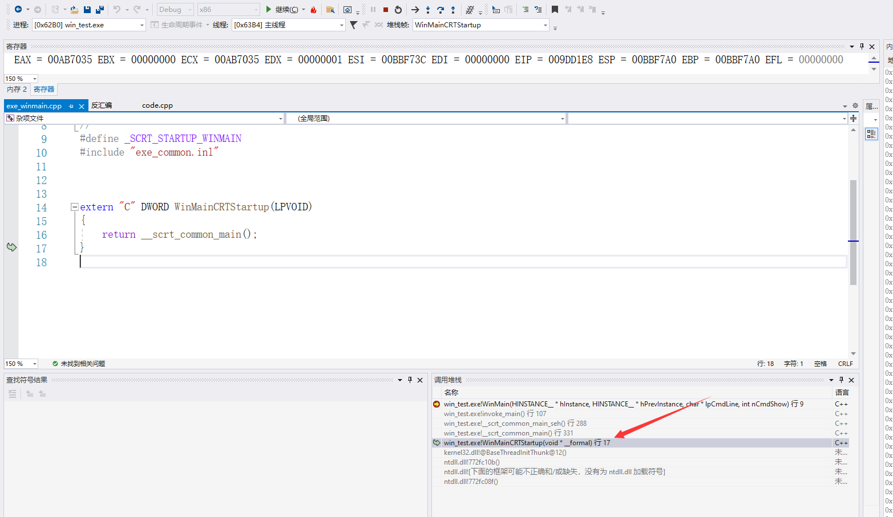893x517 pixels.
Task: Open the editor tab list dropdown arrow
Action: tap(845, 106)
